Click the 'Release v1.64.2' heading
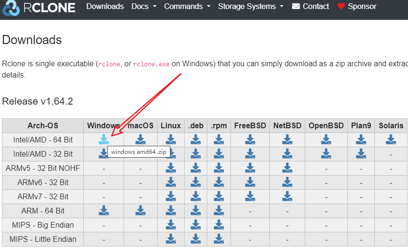 click(x=37, y=101)
